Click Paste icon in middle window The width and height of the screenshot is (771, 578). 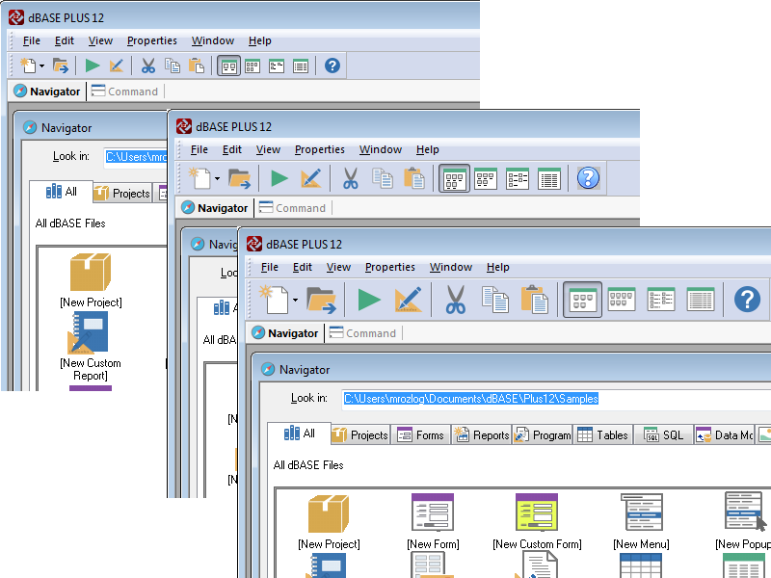coord(413,178)
